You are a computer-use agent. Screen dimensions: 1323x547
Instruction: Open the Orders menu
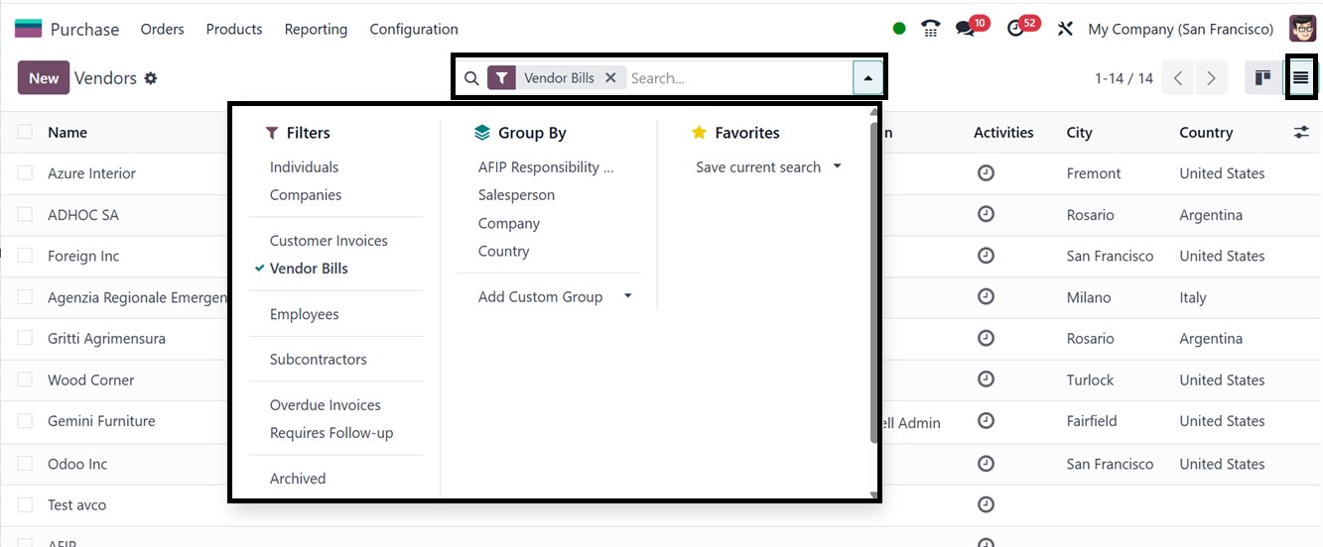[x=162, y=29]
